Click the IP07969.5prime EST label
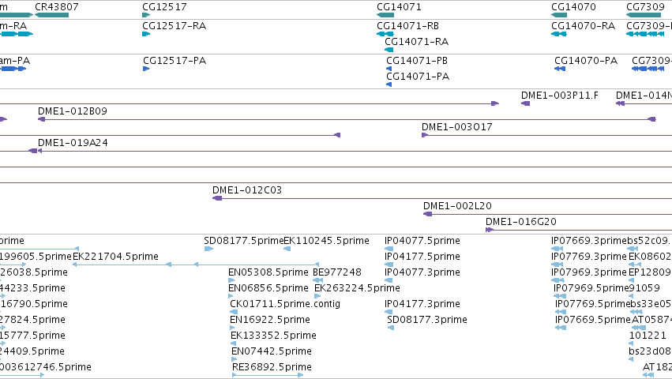672x379 pixels. click(591, 288)
